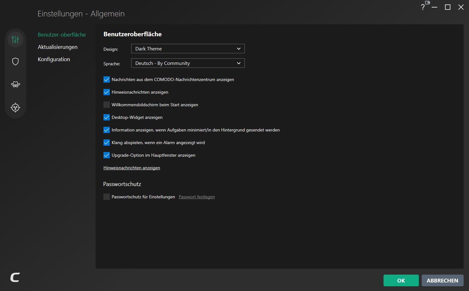Toggle Information anzeigen for minimized tasks
This screenshot has width=469, height=291.
tap(107, 130)
